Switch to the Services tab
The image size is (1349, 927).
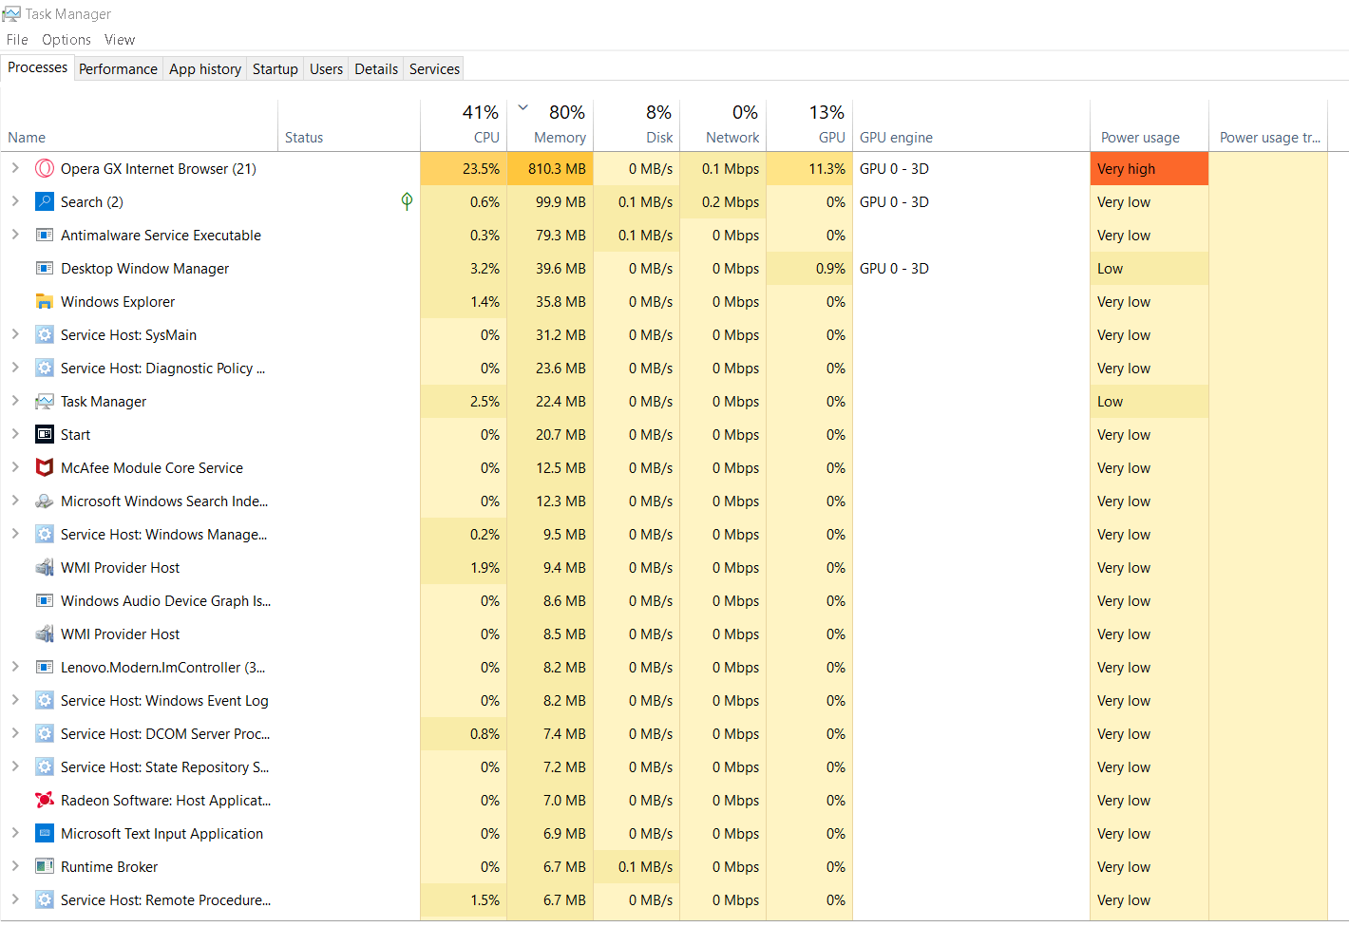[434, 69]
